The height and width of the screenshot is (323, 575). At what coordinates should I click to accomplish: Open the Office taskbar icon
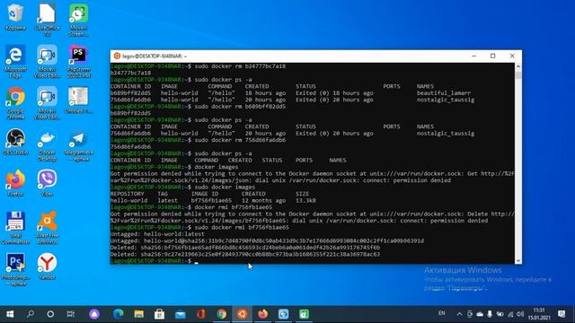click(x=200, y=314)
